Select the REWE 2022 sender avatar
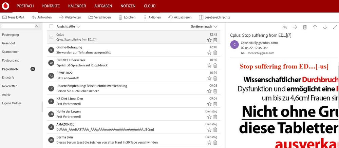This screenshot has height=148, width=339. pyautogui.click(x=51, y=76)
